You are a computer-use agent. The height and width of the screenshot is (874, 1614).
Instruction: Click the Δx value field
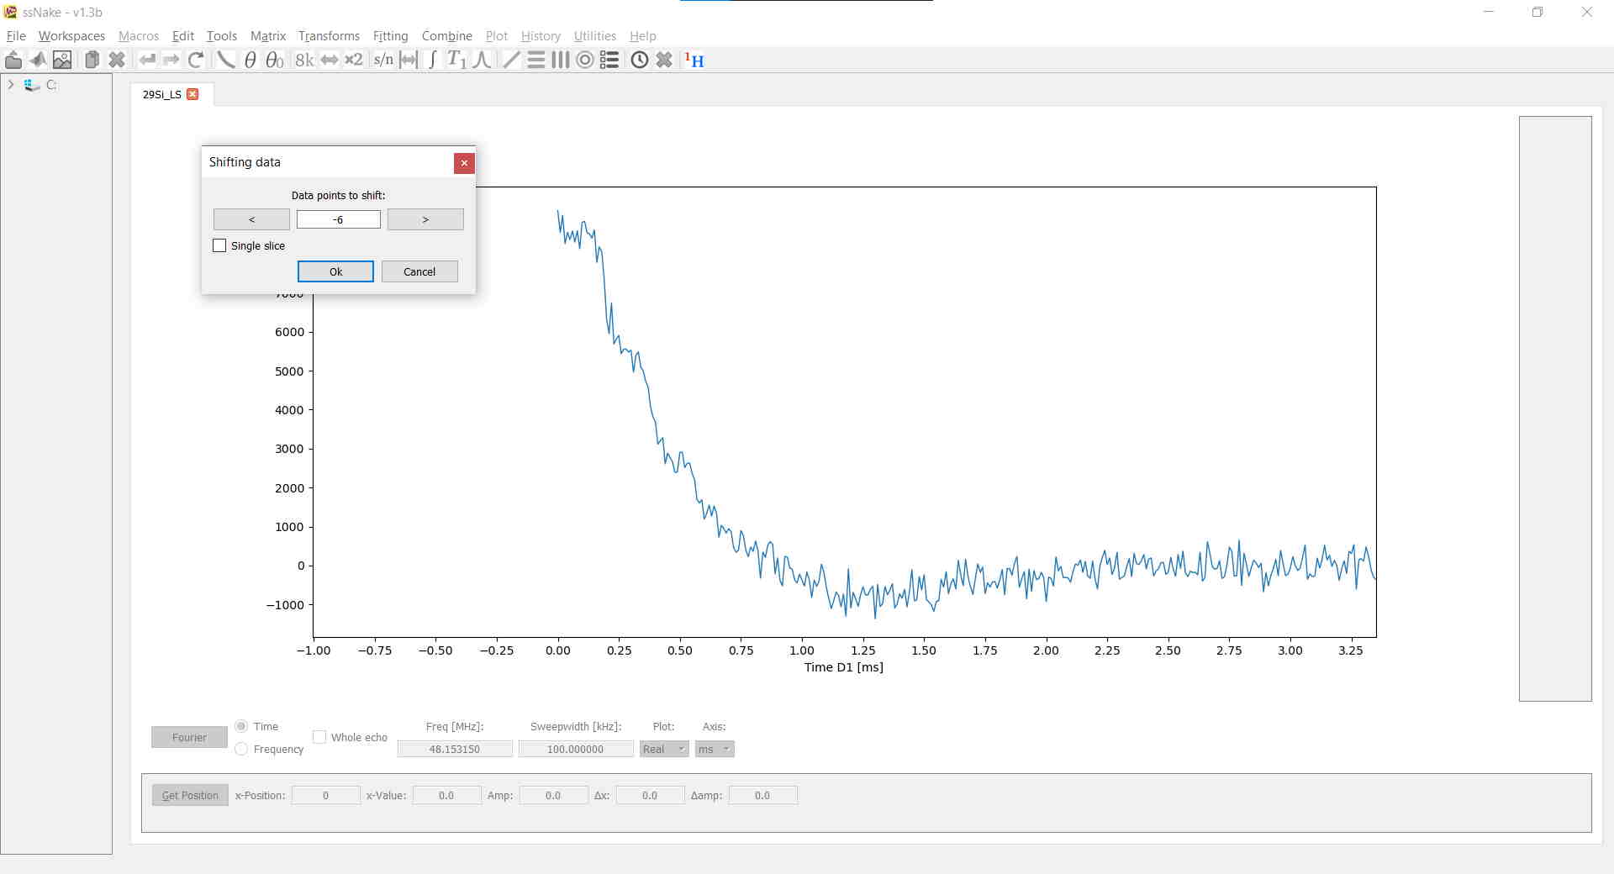(650, 795)
